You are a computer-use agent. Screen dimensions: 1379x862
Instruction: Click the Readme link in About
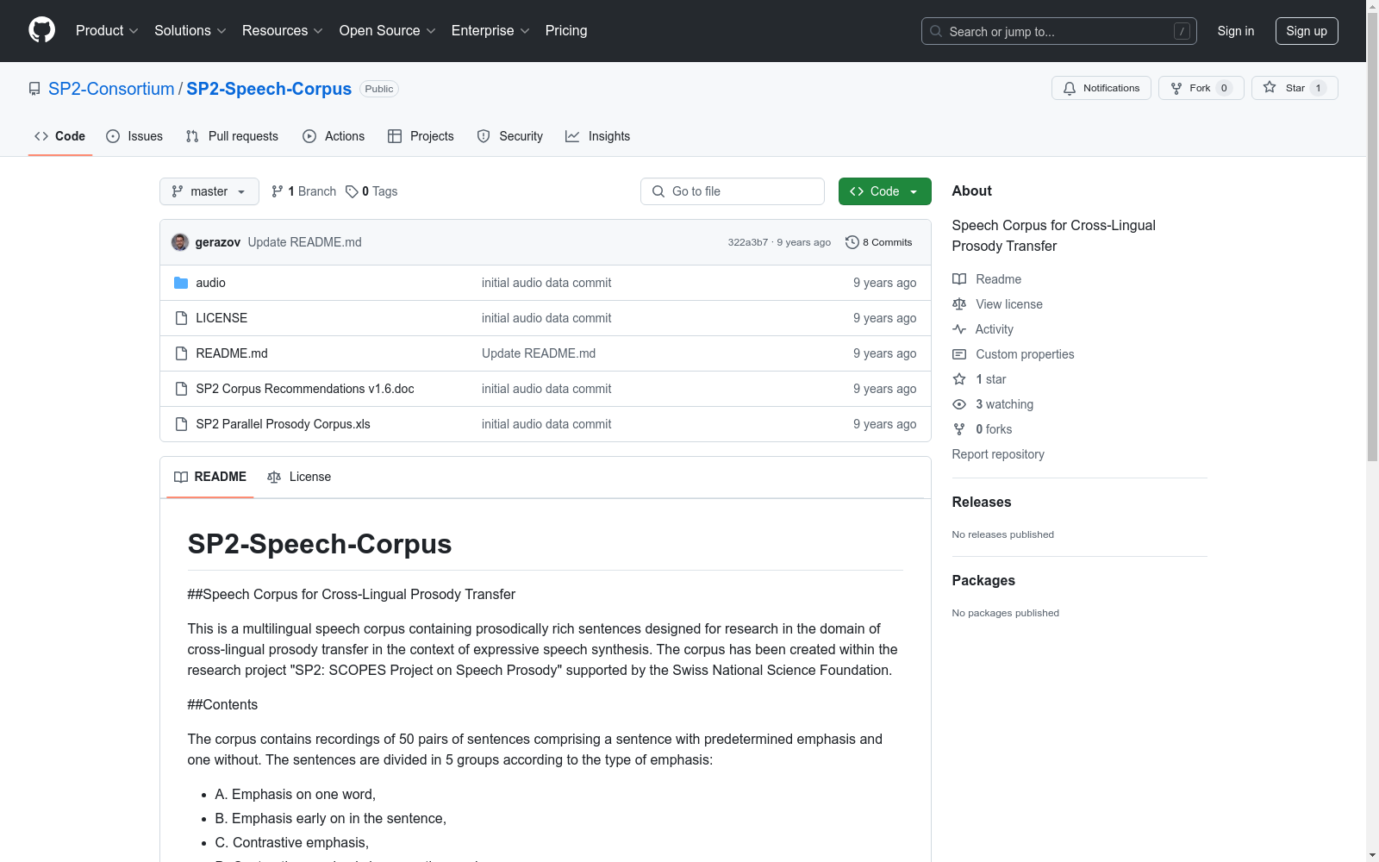coord(987,279)
